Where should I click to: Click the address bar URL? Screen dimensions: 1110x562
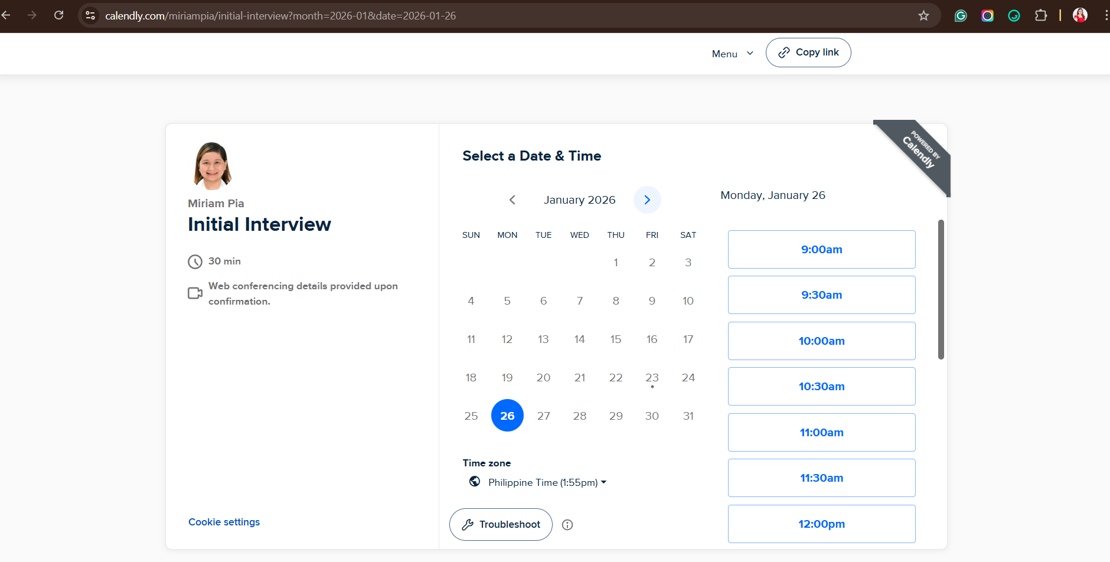pyautogui.click(x=280, y=16)
